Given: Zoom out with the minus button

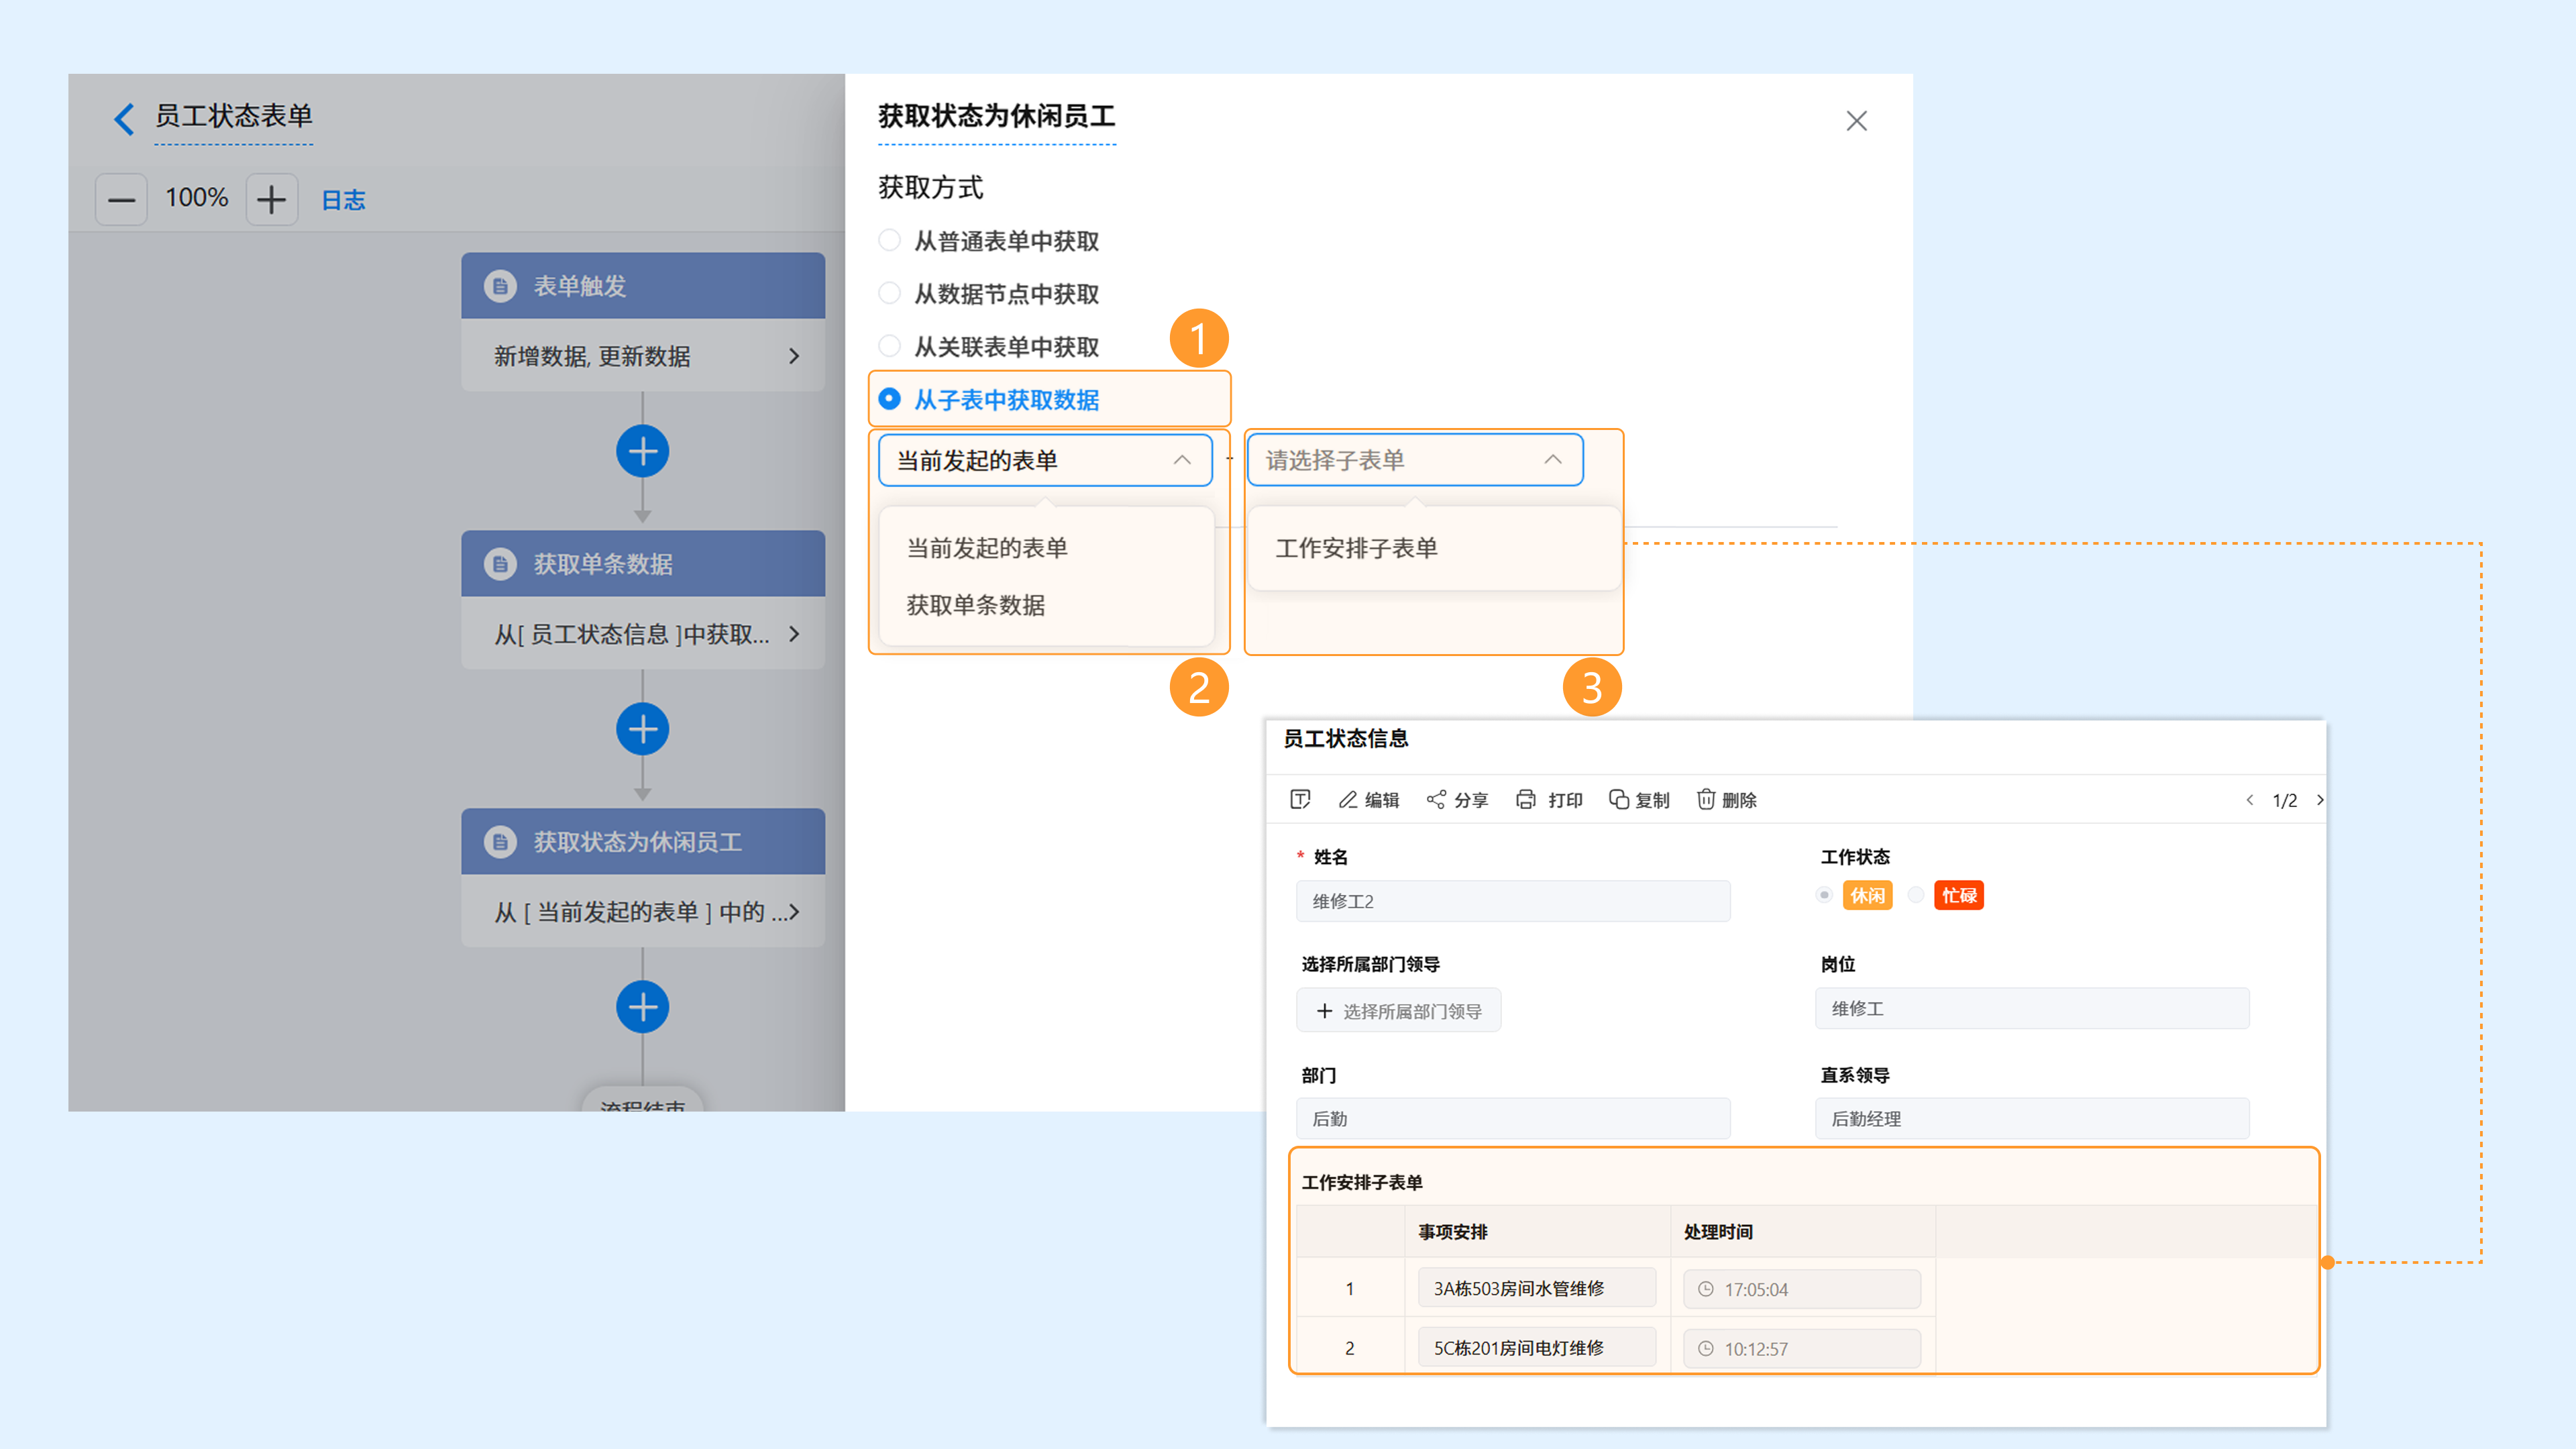Looking at the screenshot, I should [121, 200].
